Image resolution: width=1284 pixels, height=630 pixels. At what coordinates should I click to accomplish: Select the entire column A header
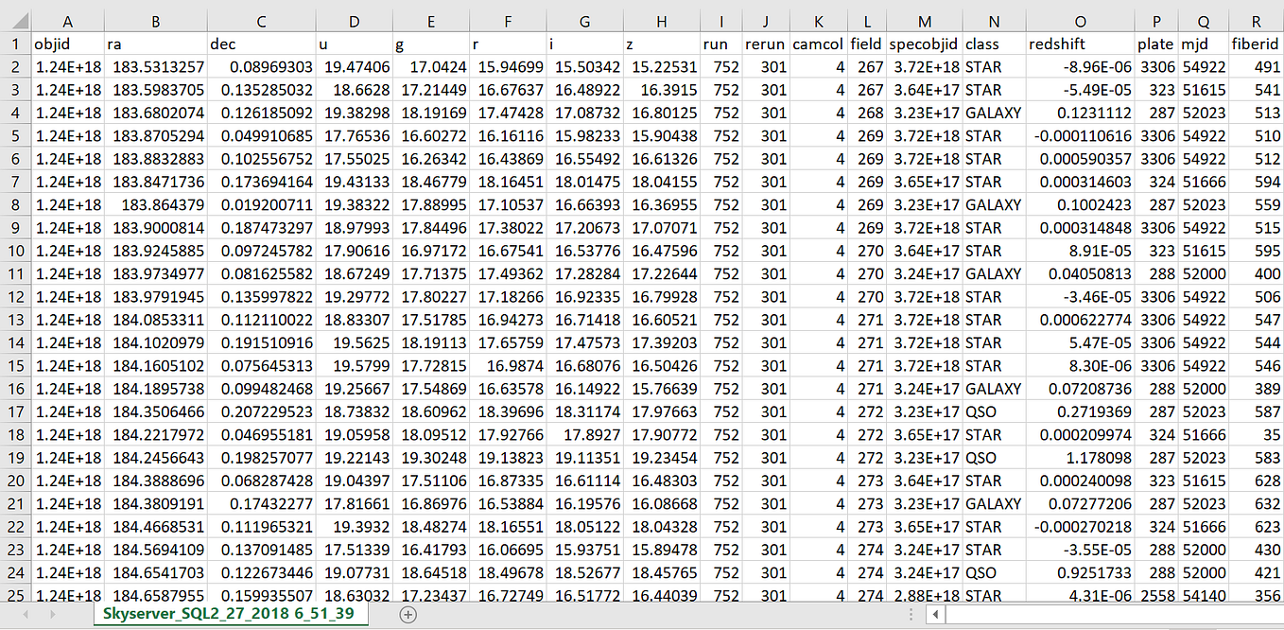point(67,21)
